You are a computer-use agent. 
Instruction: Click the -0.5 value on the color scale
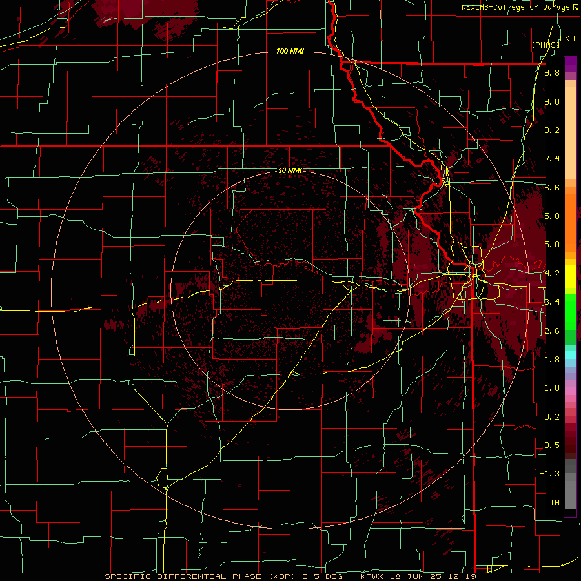pyautogui.click(x=549, y=445)
